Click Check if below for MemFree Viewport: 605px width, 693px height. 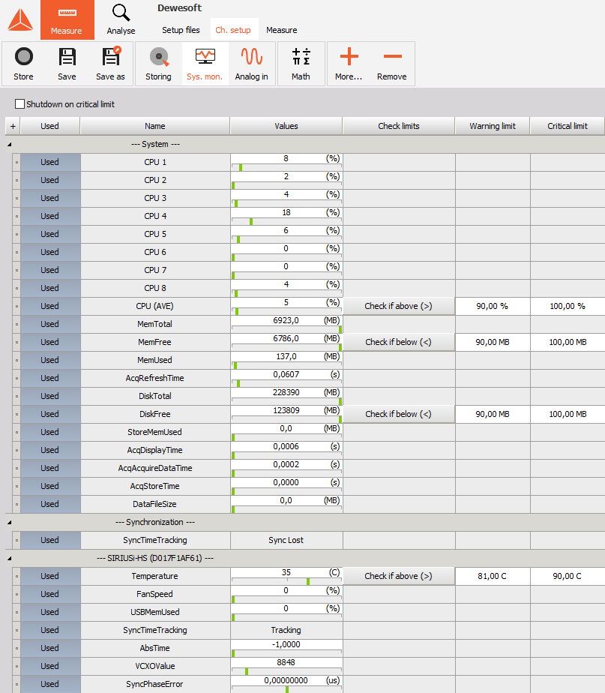[x=399, y=342]
